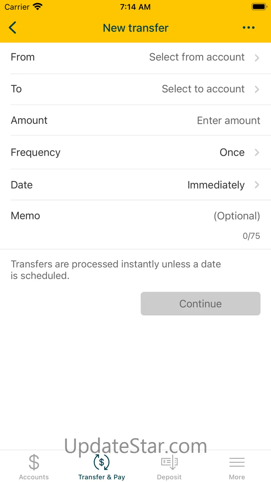271x482 pixels.
Task: Tap the battery indicator icon
Action: pyautogui.click(x=258, y=7)
